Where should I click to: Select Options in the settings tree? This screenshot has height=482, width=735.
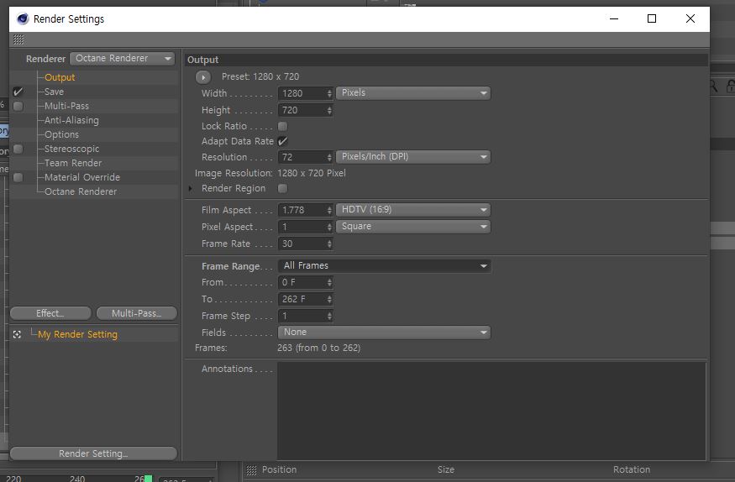tap(62, 135)
